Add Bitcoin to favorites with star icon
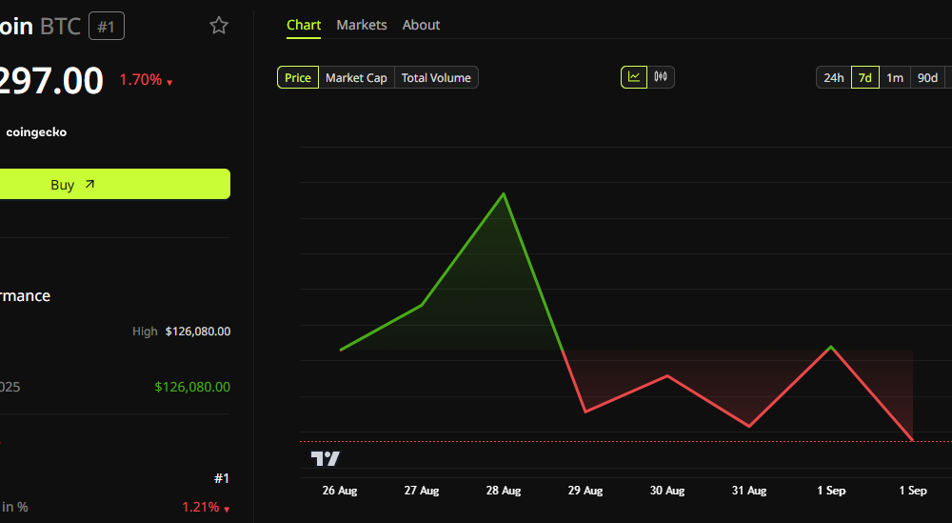The width and height of the screenshot is (952, 523). pyautogui.click(x=219, y=26)
